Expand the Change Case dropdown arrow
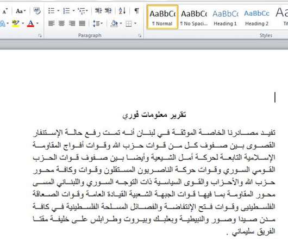This screenshot has height=240, width=288. coord(24,11)
